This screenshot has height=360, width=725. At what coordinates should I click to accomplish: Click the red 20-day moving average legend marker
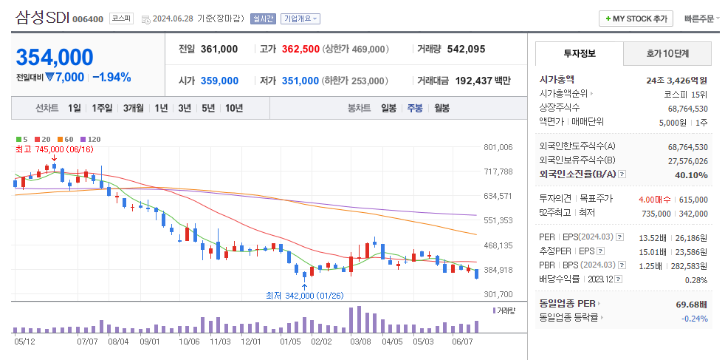38,139
